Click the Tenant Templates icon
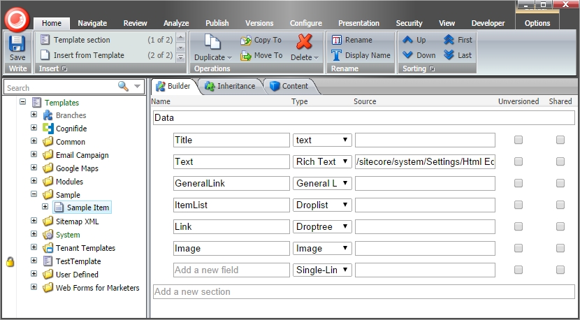Viewport: 580px width, 320px height. [x=48, y=248]
